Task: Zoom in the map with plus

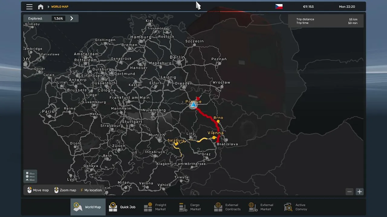Action: [x=359, y=192]
